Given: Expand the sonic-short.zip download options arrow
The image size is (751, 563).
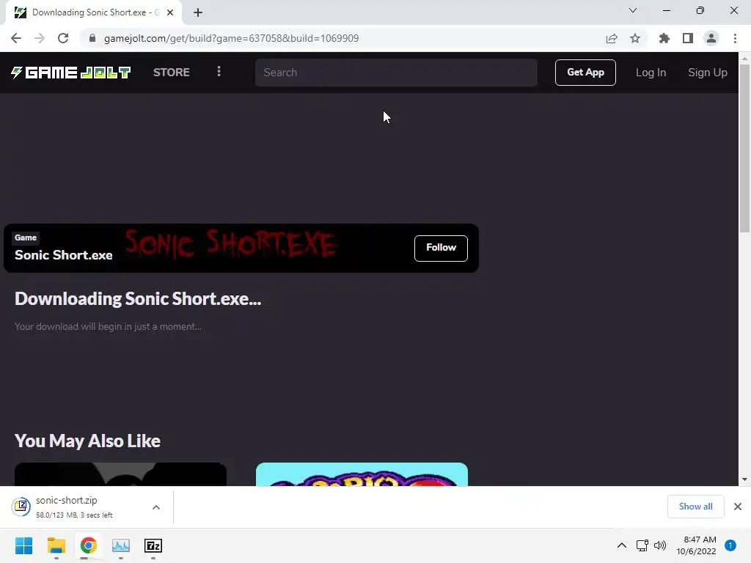Looking at the screenshot, I should coord(156,507).
